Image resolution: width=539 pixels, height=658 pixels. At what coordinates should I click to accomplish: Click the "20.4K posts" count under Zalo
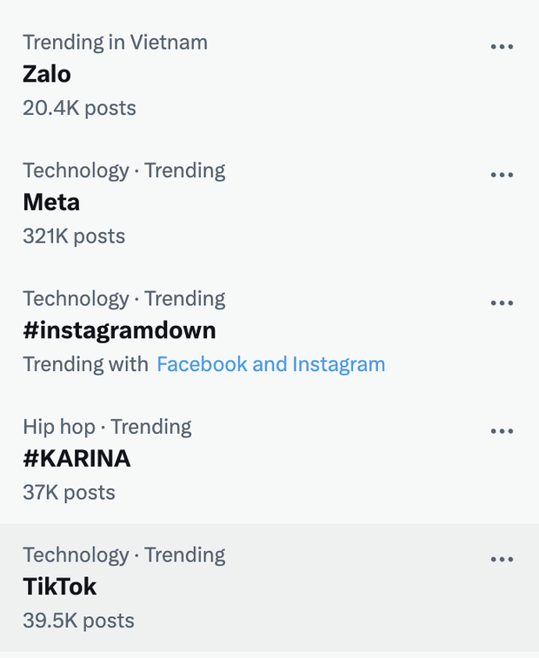point(79,108)
